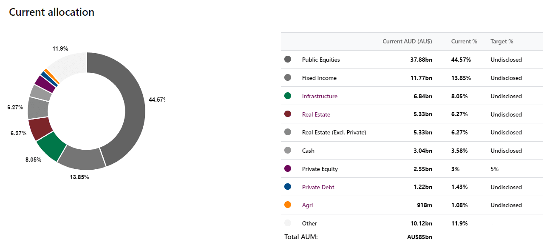Select the 918m Agri amount

coord(425,205)
